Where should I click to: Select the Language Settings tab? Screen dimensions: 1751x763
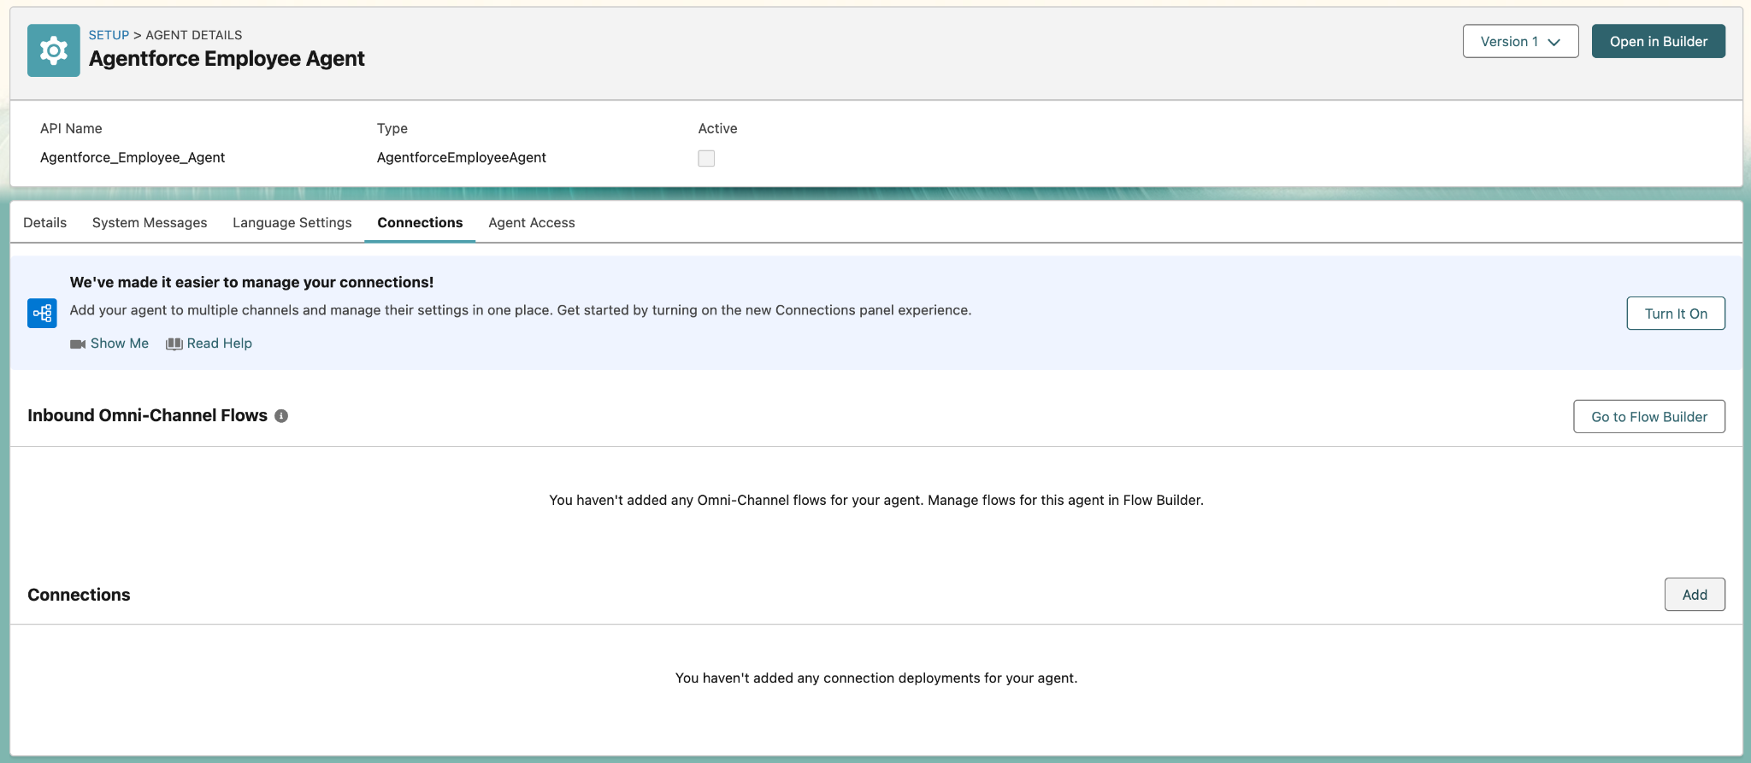click(292, 223)
